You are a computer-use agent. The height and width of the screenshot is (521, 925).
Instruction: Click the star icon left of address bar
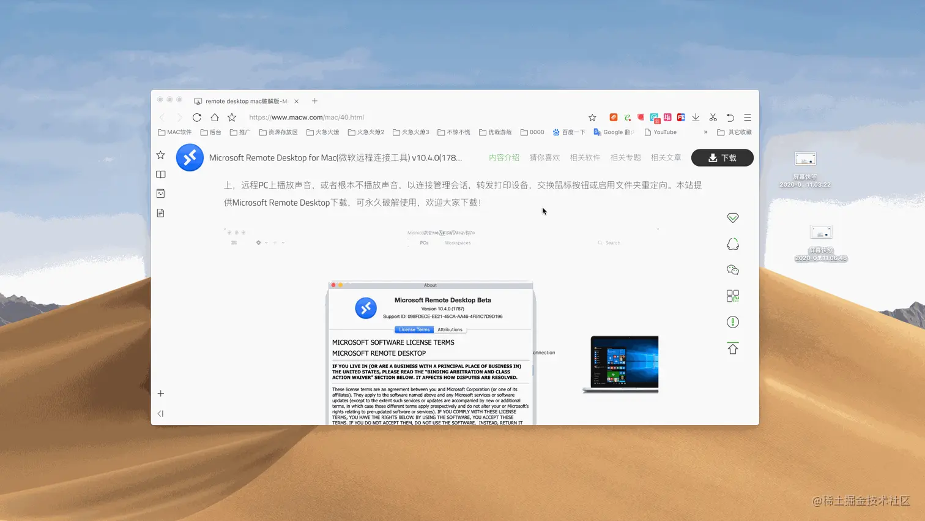(x=232, y=118)
